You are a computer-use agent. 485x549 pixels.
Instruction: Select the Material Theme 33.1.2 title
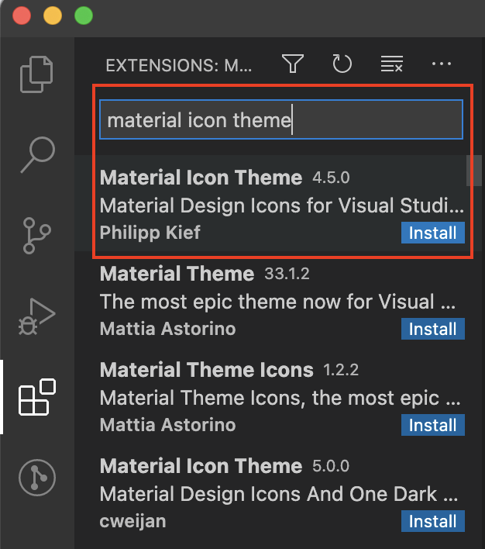[177, 274]
